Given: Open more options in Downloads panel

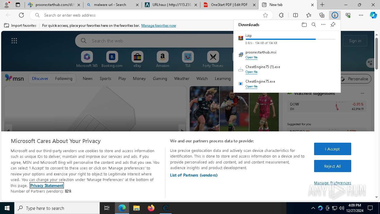Looking at the screenshot, I should coord(323,25).
